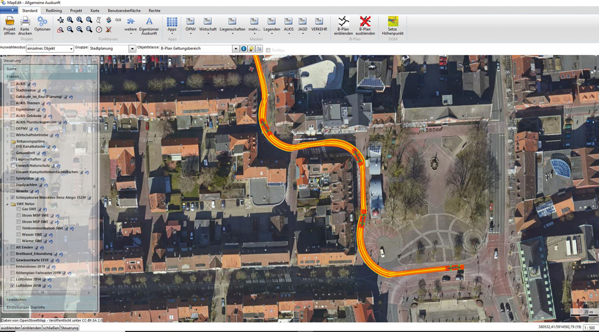
Task: Disable the Schleppkurve Mercedes-Benz Atego layer checkbox
Action: click(x=13, y=198)
